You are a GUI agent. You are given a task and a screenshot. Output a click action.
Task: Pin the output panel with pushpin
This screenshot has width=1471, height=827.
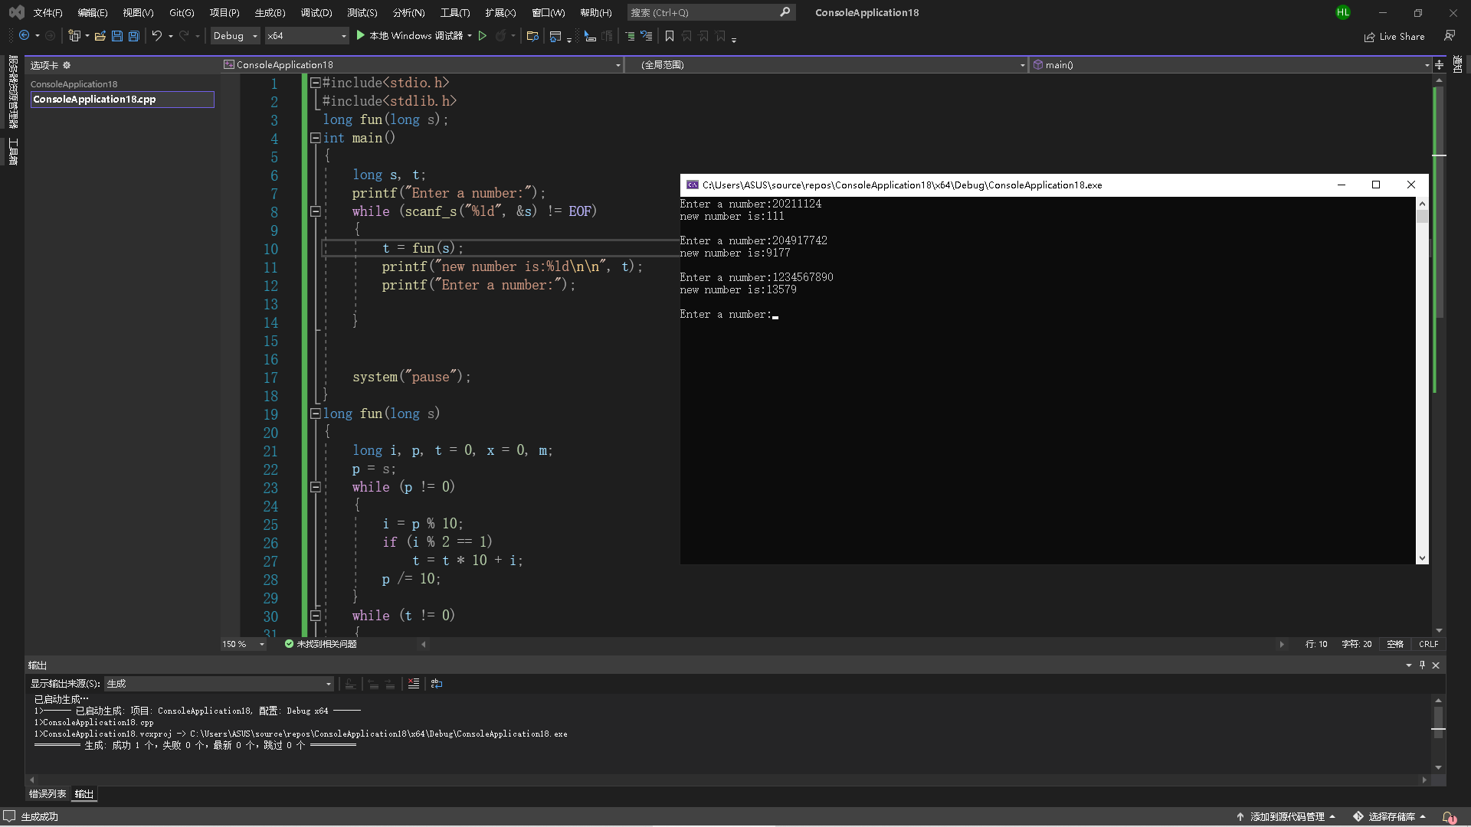pyautogui.click(x=1422, y=665)
